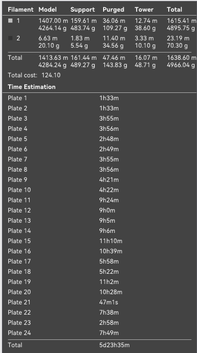Select the Plate 1 time estimation row
The height and width of the screenshot is (353, 197).
[x=100, y=98]
